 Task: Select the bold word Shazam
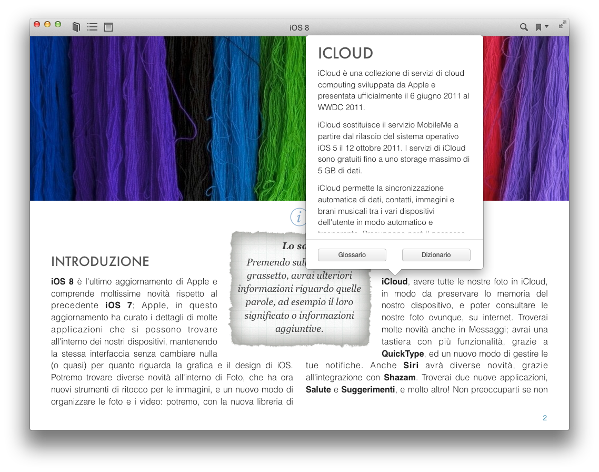[400, 378]
